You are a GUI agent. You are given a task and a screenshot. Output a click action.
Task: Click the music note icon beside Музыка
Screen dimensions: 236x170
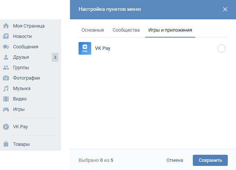point(6,89)
